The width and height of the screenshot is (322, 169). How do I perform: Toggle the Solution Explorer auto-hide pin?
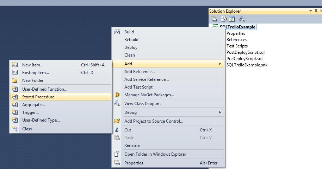(316, 11)
